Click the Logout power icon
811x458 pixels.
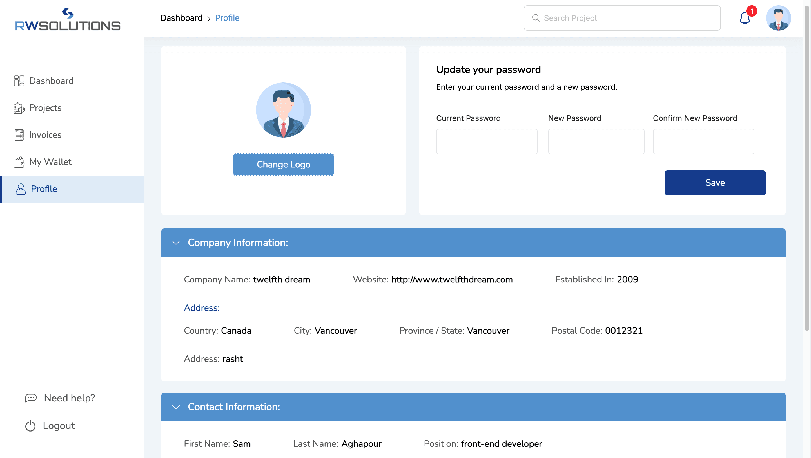(x=30, y=426)
